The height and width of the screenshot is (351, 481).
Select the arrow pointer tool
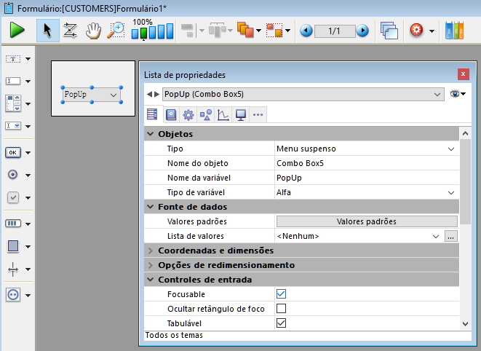point(48,31)
